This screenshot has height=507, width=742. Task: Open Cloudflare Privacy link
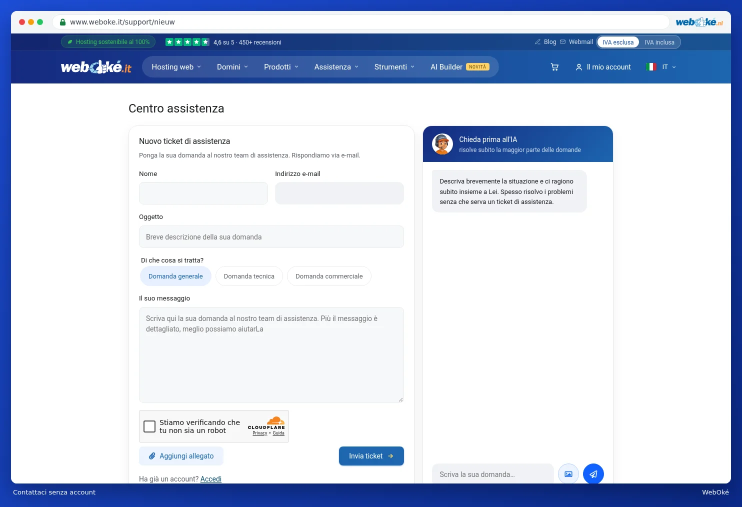point(260,433)
